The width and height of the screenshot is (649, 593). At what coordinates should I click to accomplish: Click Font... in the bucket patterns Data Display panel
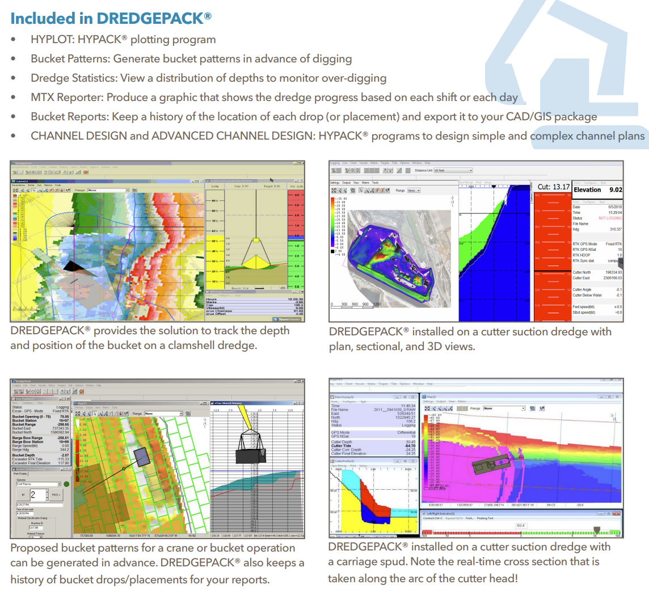click(x=15, y=402)
